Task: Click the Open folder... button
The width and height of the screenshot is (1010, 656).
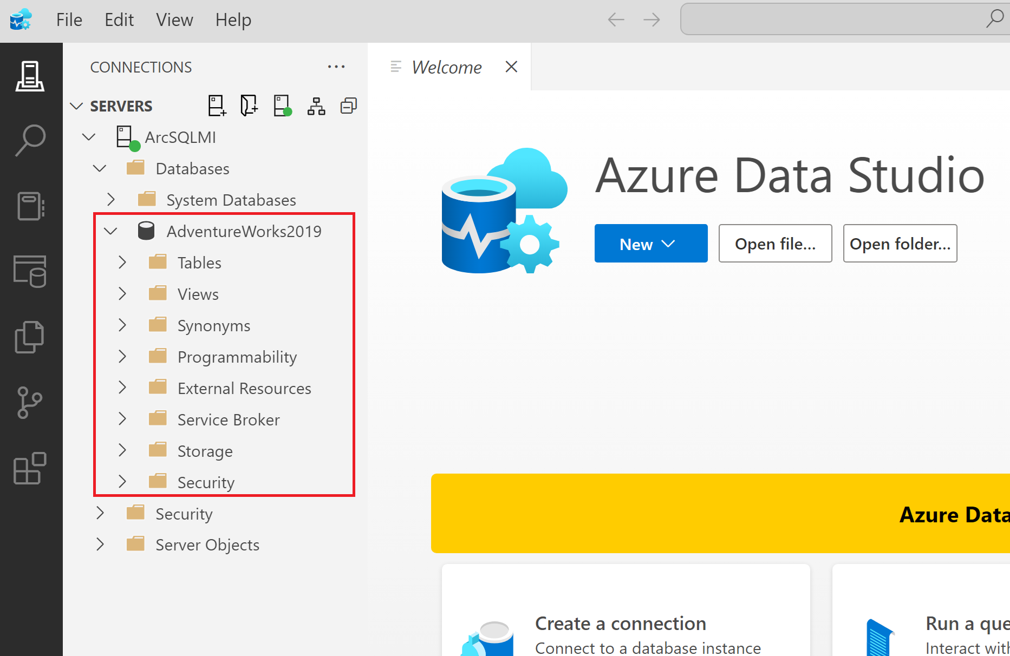Action: [x=900, y=244]
